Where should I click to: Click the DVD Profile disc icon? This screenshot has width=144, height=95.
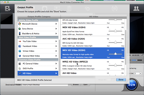pos(20,68)
